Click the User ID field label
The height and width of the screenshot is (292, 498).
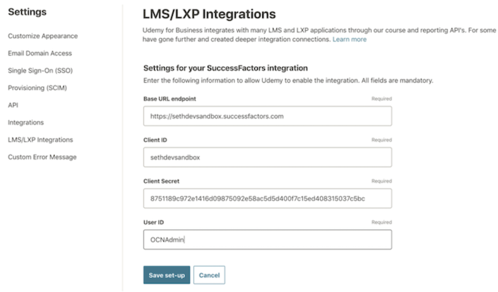[x=154, y=222]
